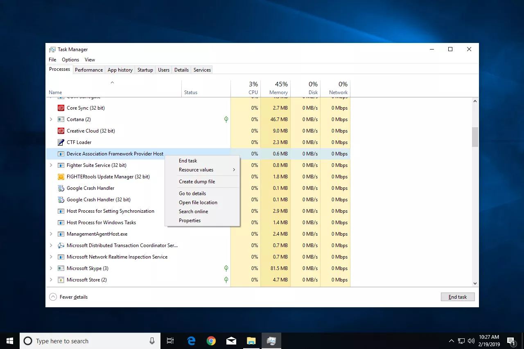Screen dimensions: 524x349
Task: Open the Action Center notifications icon
Action: pos(511,341)
